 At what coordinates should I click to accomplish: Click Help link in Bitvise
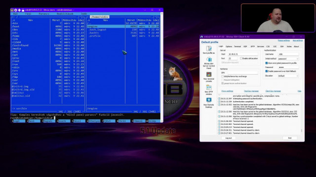(300, 91)
